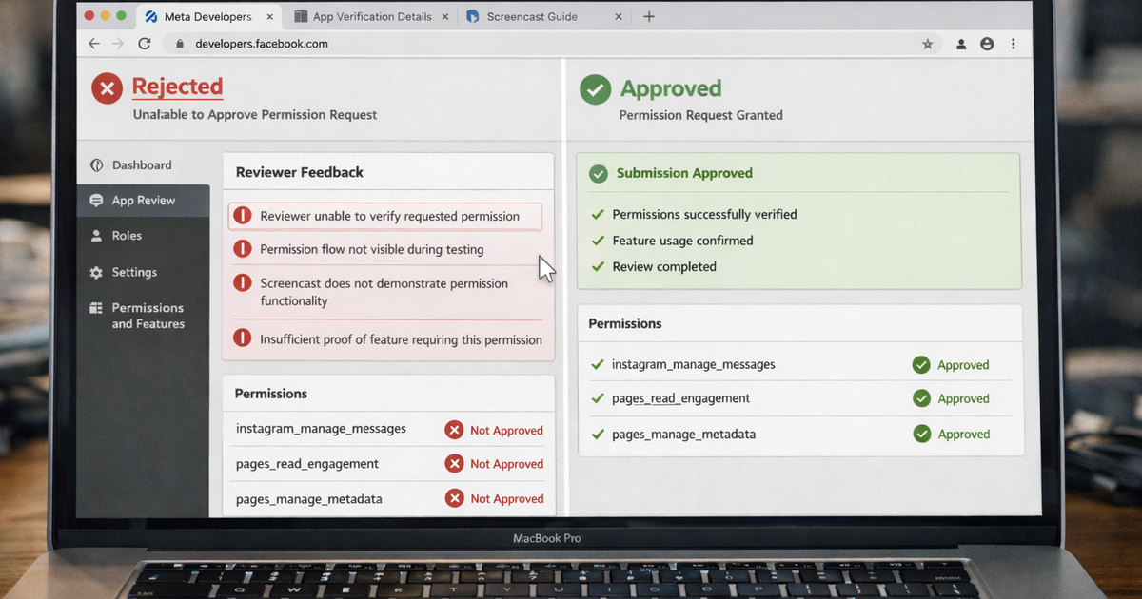Click the red Rejected X icon
Screen dimensions: 1142x599
pyautogui.click(x=107, y=89)
